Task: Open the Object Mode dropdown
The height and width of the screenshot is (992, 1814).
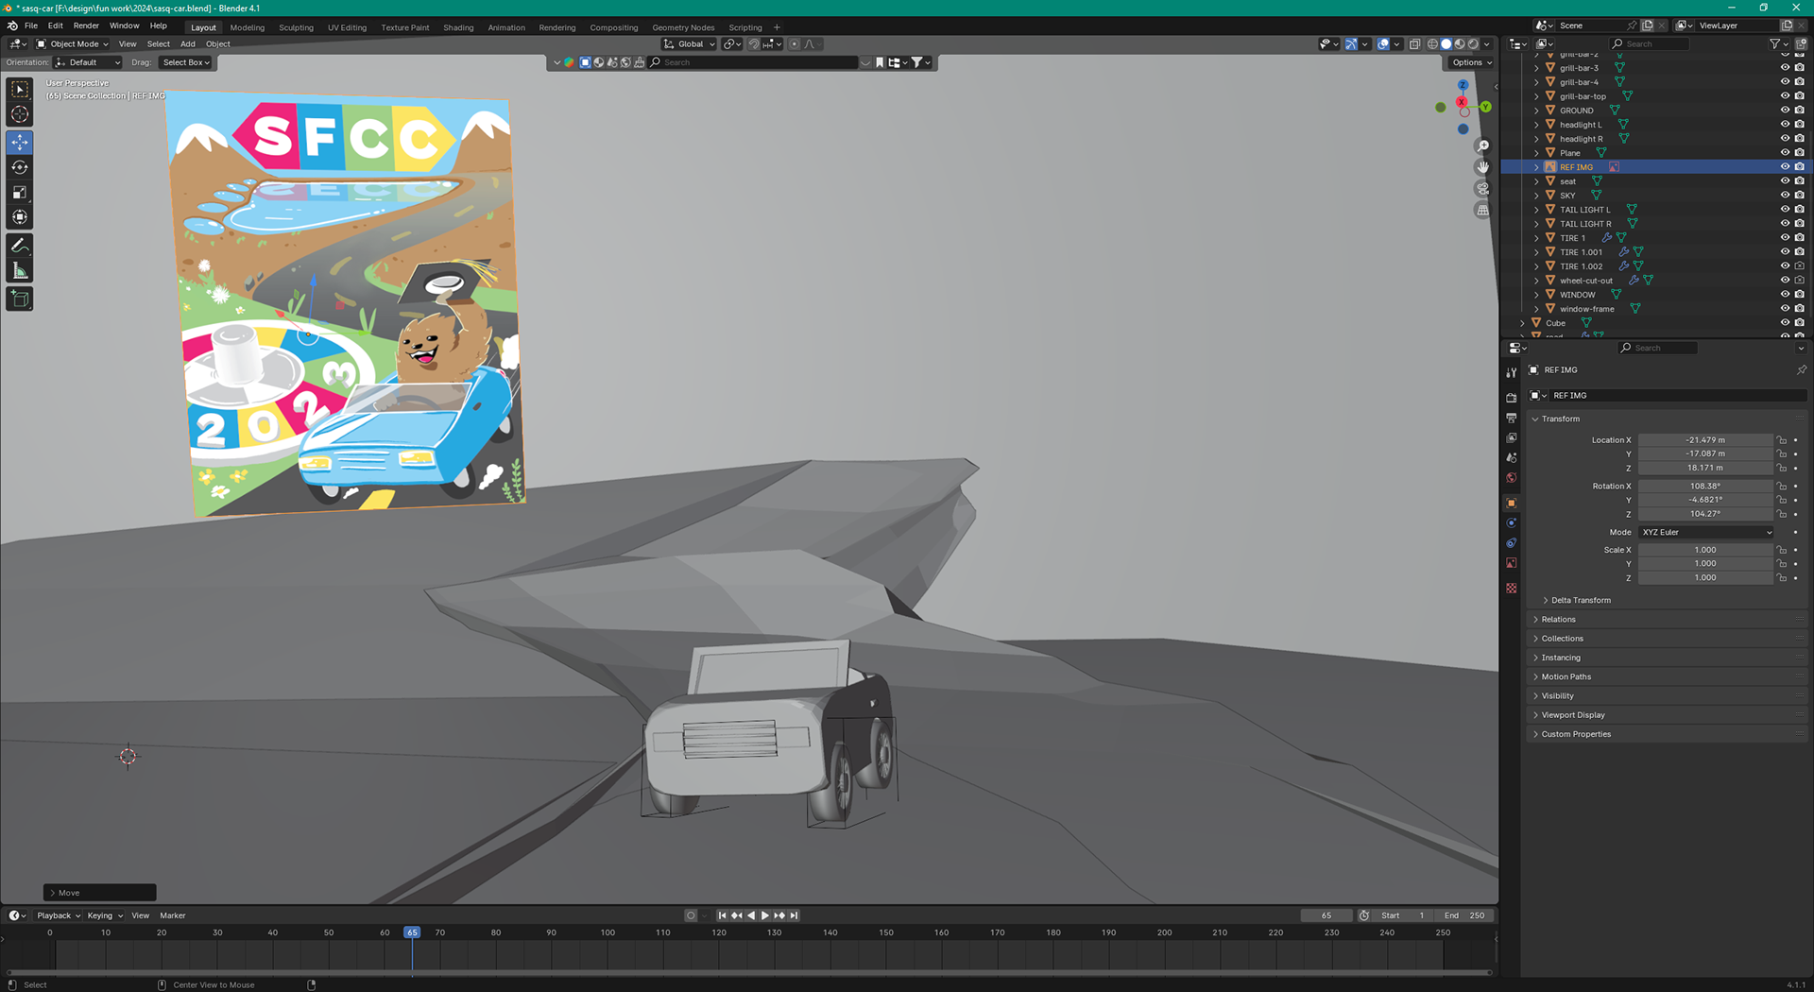Action: pos(73,44)
